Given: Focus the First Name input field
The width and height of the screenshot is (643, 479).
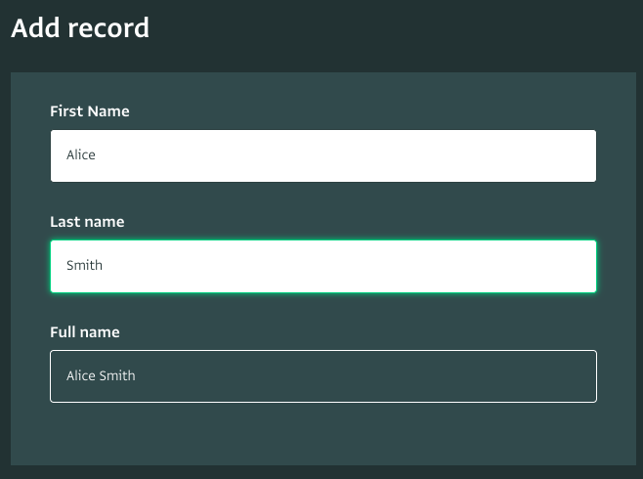Looking at the screenshot, I should [323, 155].
